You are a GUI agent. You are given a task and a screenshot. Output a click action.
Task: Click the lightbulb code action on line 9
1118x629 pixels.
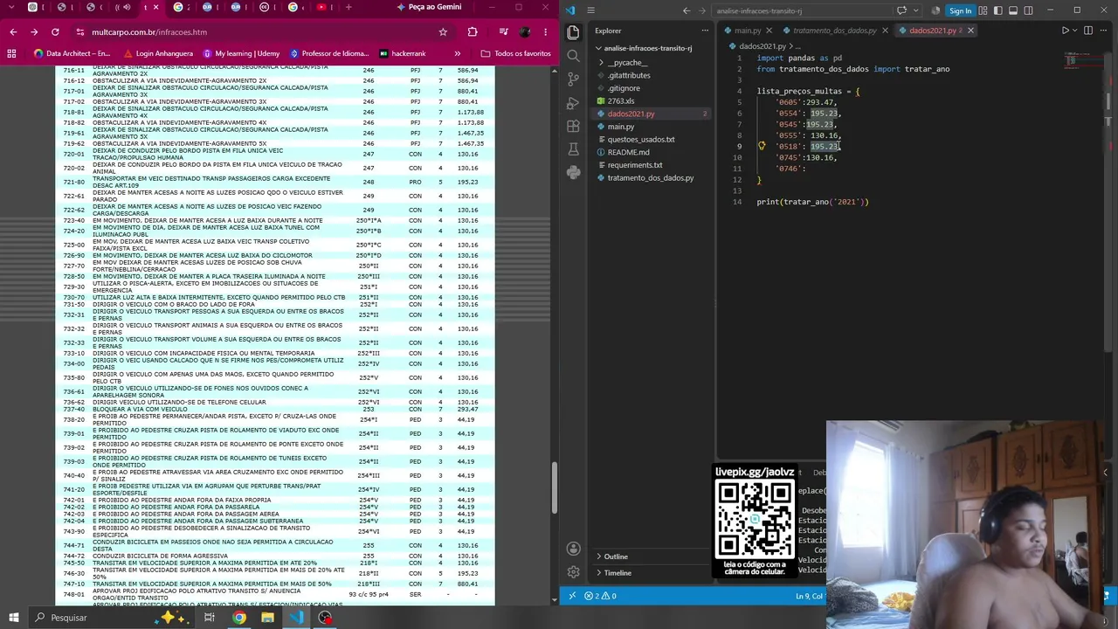(762, 146)
